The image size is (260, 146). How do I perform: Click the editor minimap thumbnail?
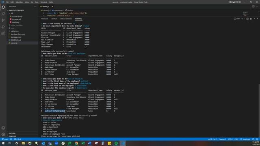(245, 13)
